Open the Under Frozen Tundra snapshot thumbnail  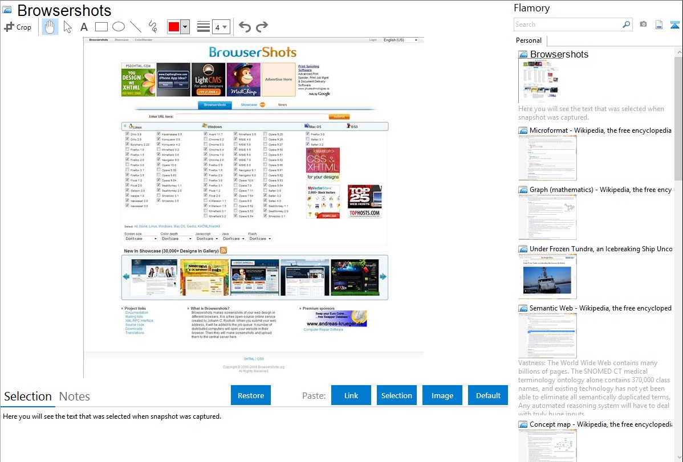pos(547,276)
